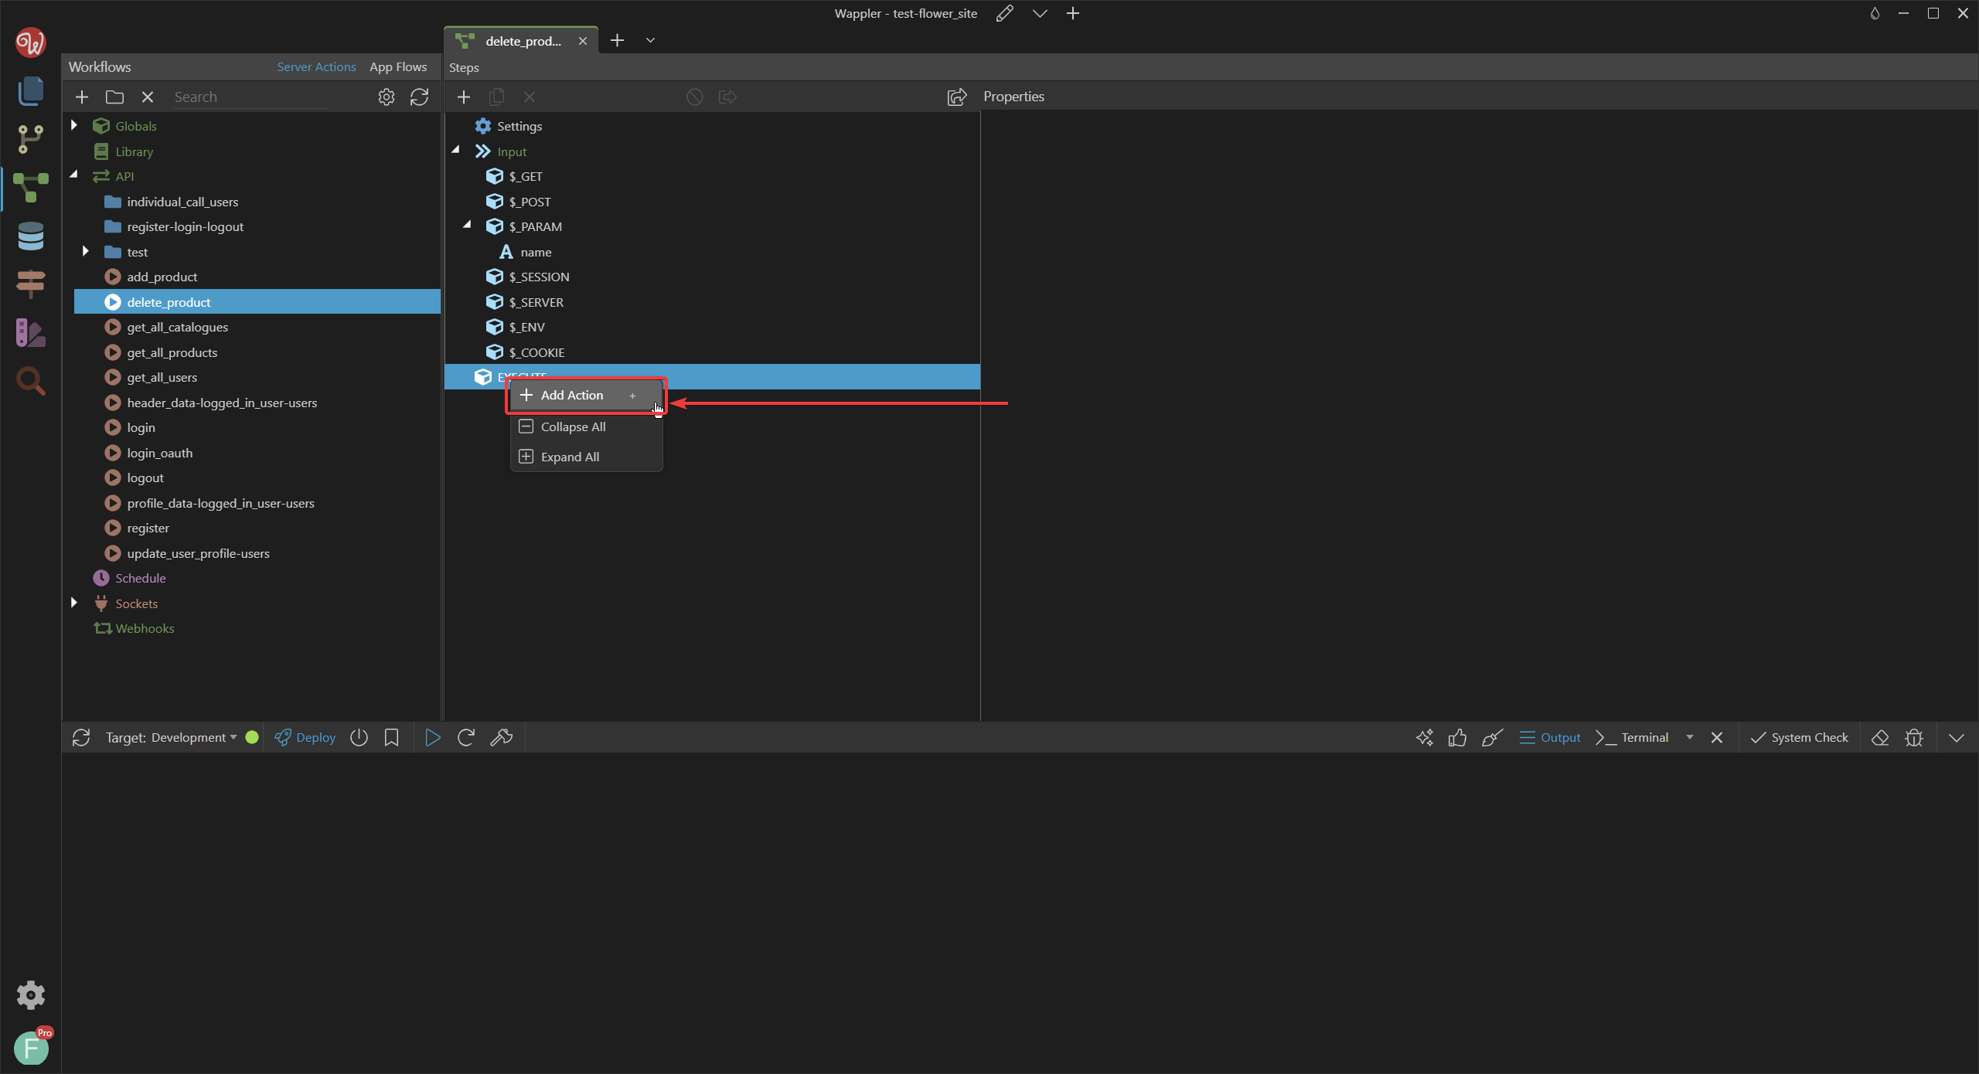Collapse the API tree node
Image resolution: width=1979 pixels, height=1074 pixels.
click(x=74, y=175)
